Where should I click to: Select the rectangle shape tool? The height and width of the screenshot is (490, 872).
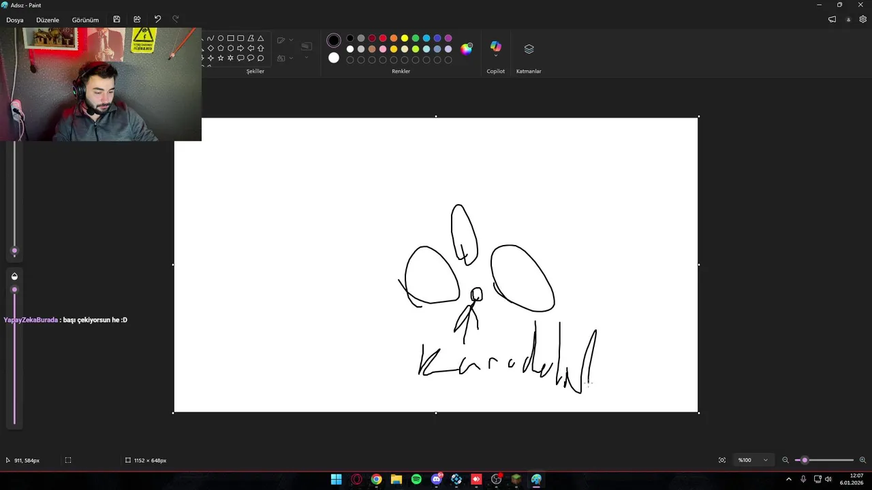(x=230, y=38)
